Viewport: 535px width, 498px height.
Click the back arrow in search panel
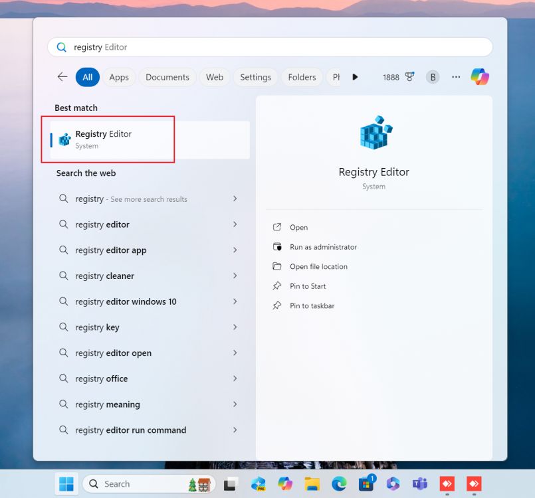pyautogui.click(x=62, y=77)
